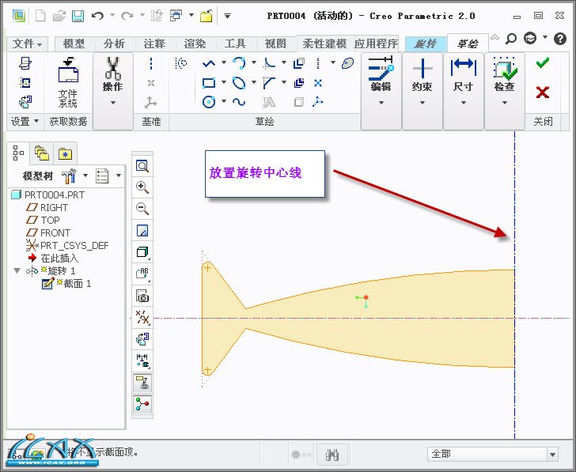The height and width of the screenshot is (472, 576).
Task: Select the sketch Point tool
Action: pos(318,83)
